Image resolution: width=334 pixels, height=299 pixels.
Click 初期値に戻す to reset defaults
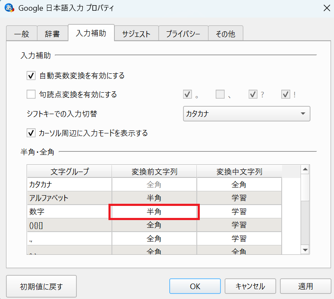41,286
